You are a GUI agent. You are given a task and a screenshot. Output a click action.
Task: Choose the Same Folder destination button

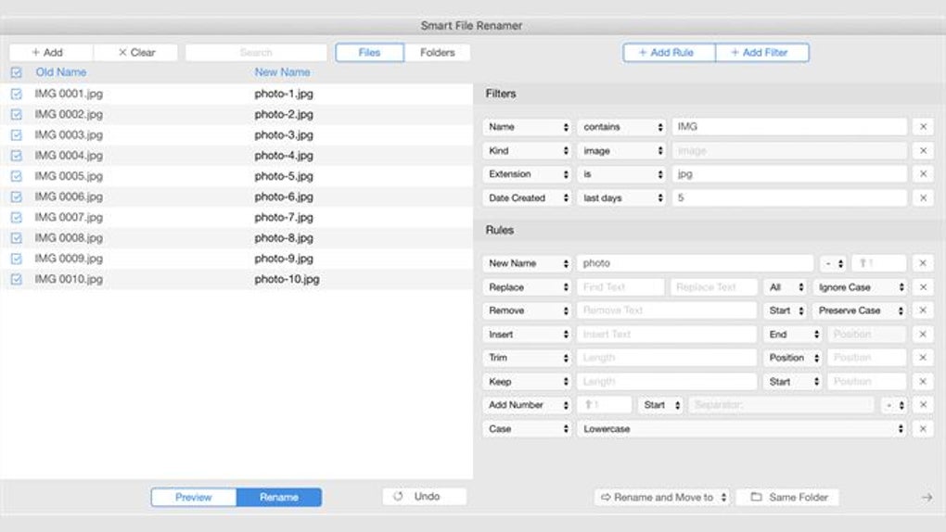(x=787, y=498)
